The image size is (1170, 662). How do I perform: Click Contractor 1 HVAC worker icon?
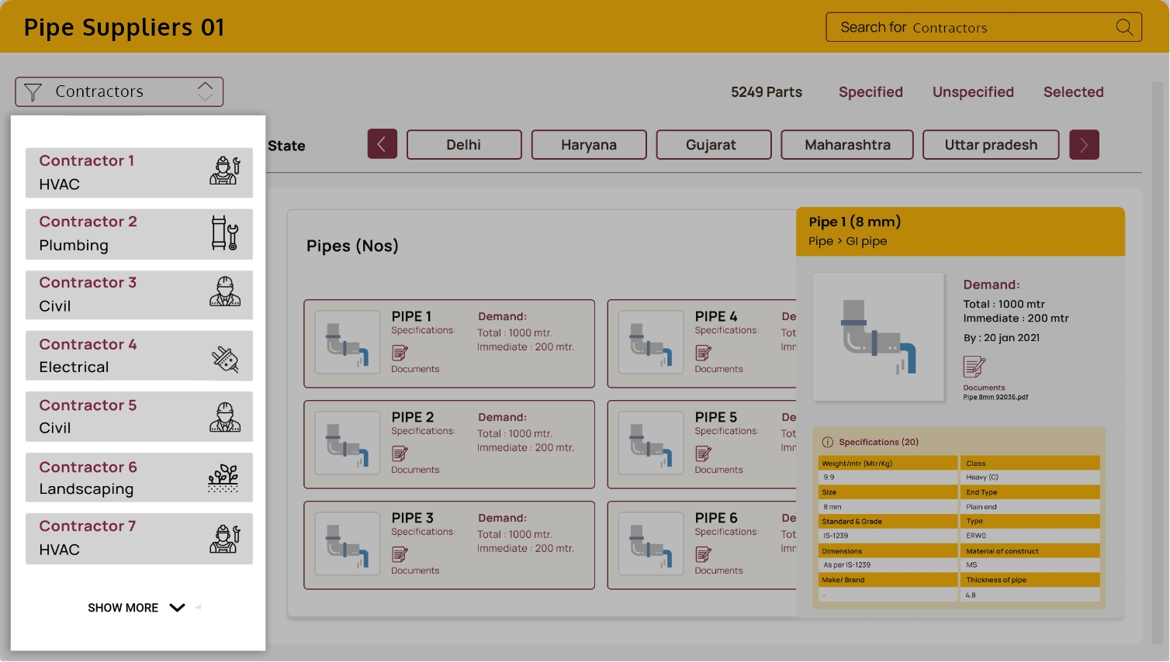coord(225,171)
